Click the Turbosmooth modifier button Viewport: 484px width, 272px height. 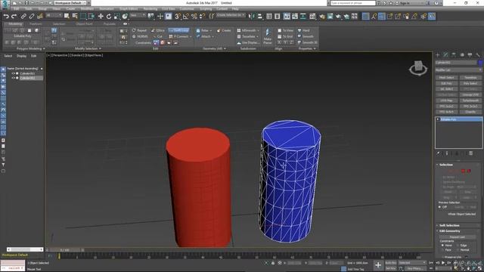point(470,100)
